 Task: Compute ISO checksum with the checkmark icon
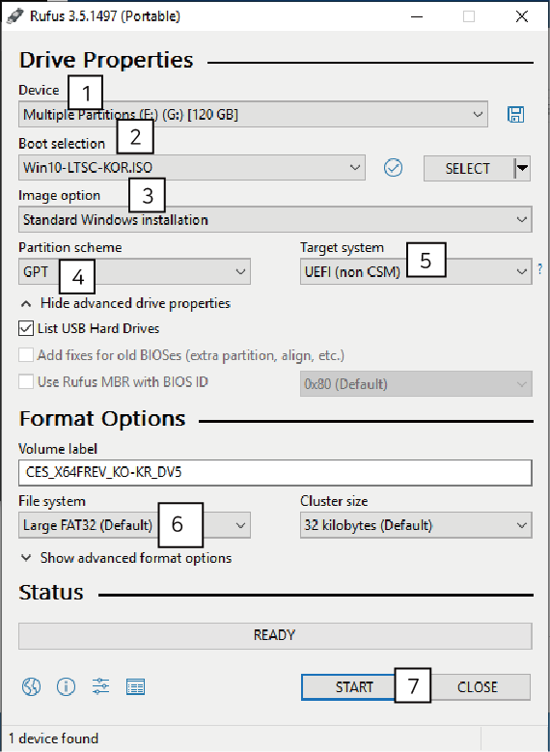click(x=393, y=168)
